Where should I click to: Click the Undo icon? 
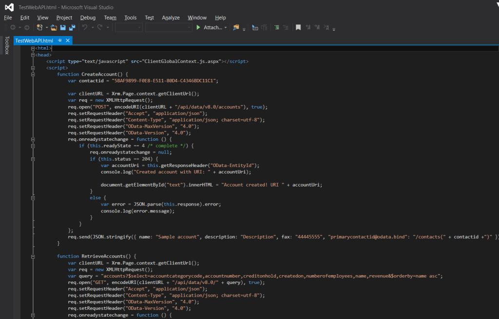click(x=86, y=28)
